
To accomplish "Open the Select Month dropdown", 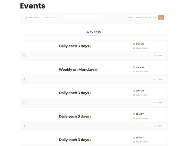I will pyautogui.click(x=36, y=17).
